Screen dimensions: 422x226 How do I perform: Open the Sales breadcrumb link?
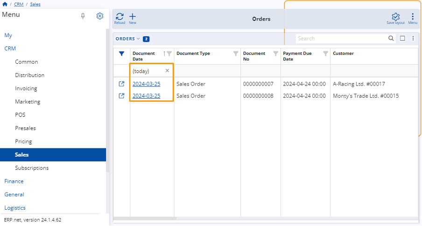tap(35, 4)
